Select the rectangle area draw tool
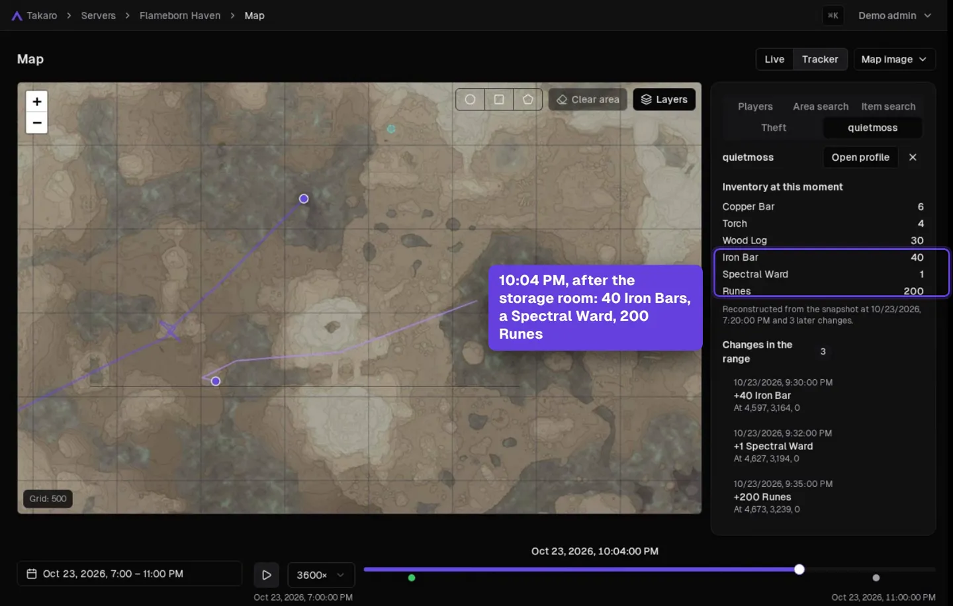 coord(499,99)
